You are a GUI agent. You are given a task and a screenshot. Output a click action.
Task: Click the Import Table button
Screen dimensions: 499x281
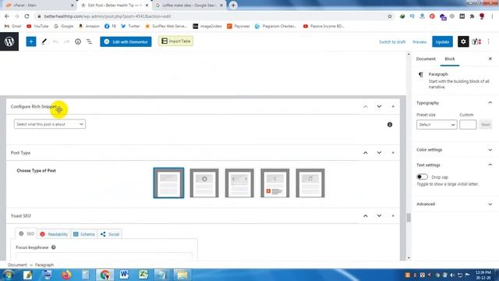[x=175, y=41]
